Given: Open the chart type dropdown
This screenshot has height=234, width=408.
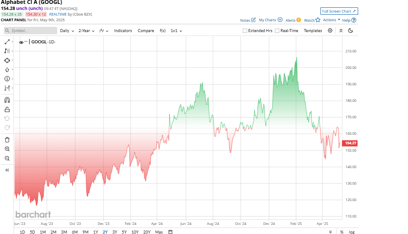Looking at the screenshot, I should pyautogui.click(x=104, y=31).
